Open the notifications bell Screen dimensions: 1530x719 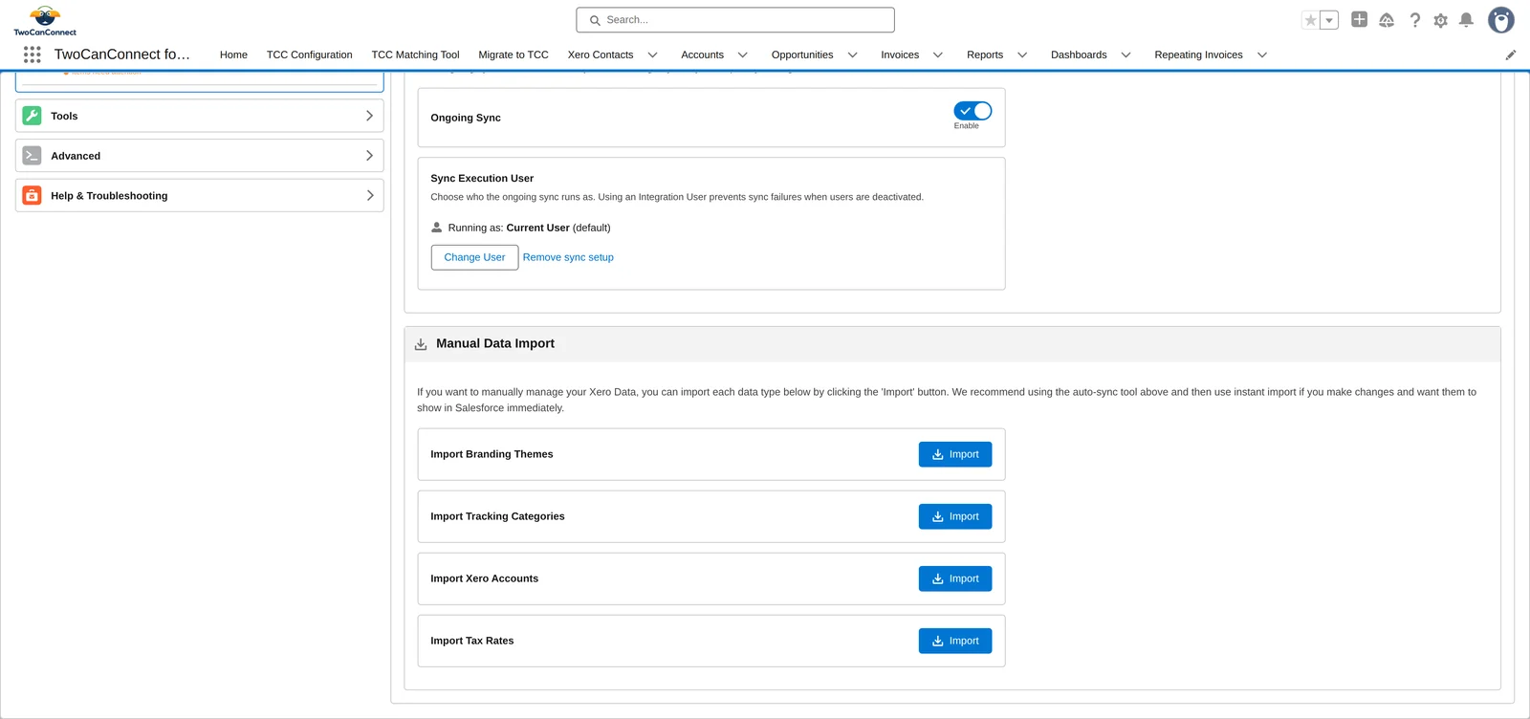[x=1466, y=20]
